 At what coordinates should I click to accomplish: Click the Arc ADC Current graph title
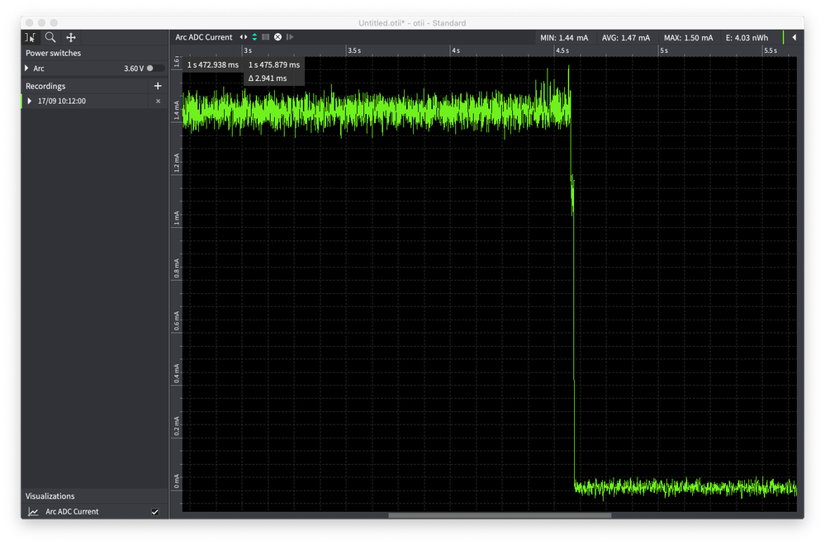click(204, 37)
